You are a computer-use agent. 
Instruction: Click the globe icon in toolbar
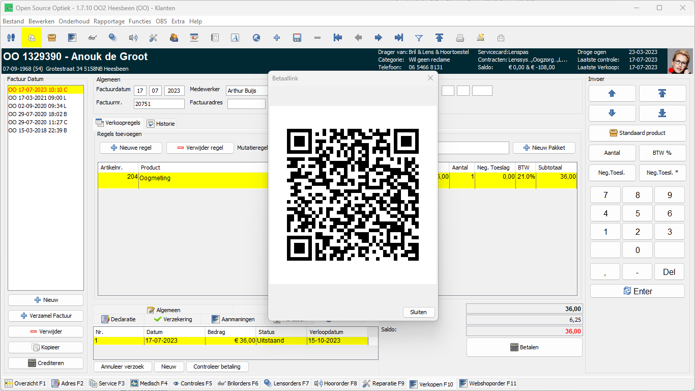click(x=256, y=38)
